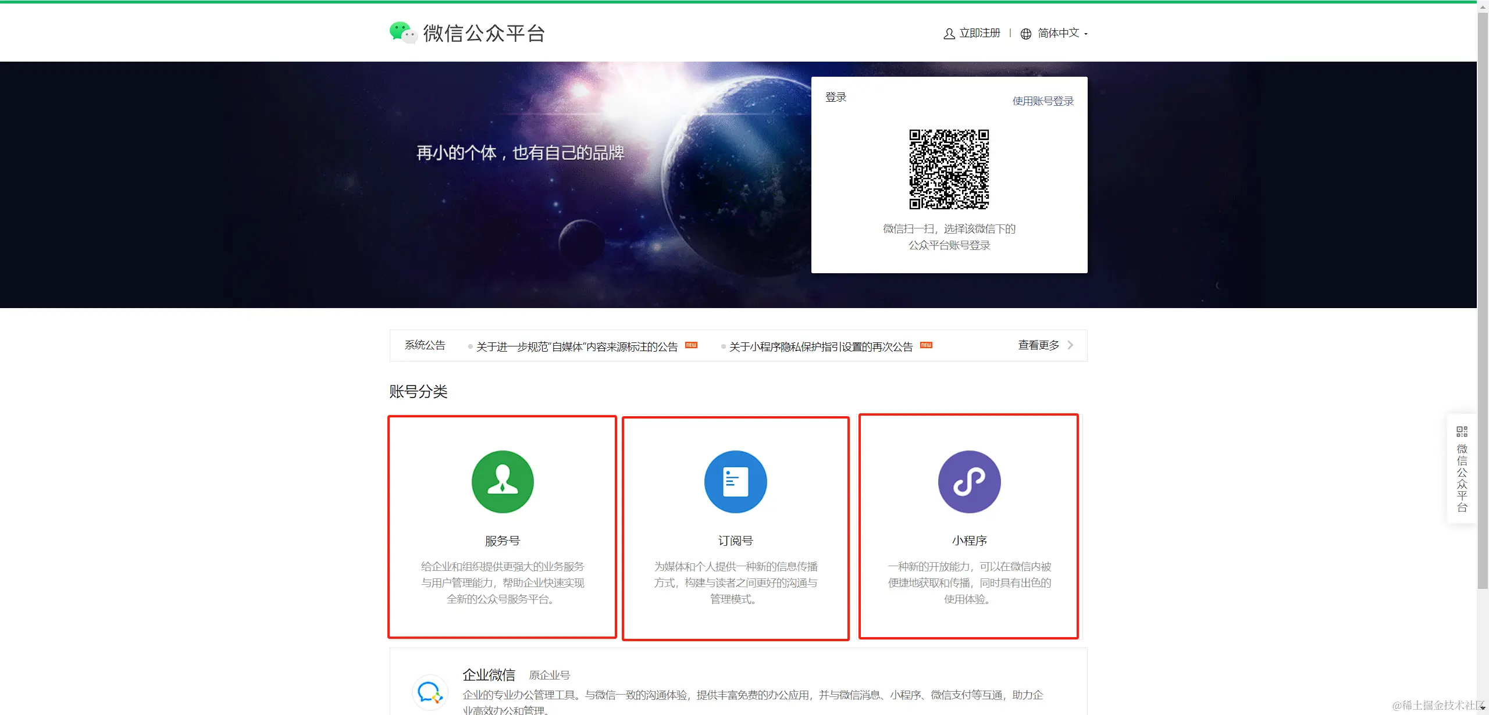Select the green 服务号 account icon

tap(501, 481)
